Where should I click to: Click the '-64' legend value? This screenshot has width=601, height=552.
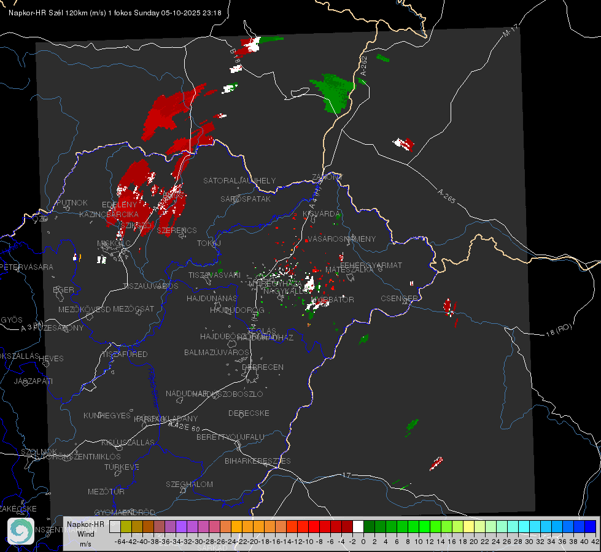(120, 542)
